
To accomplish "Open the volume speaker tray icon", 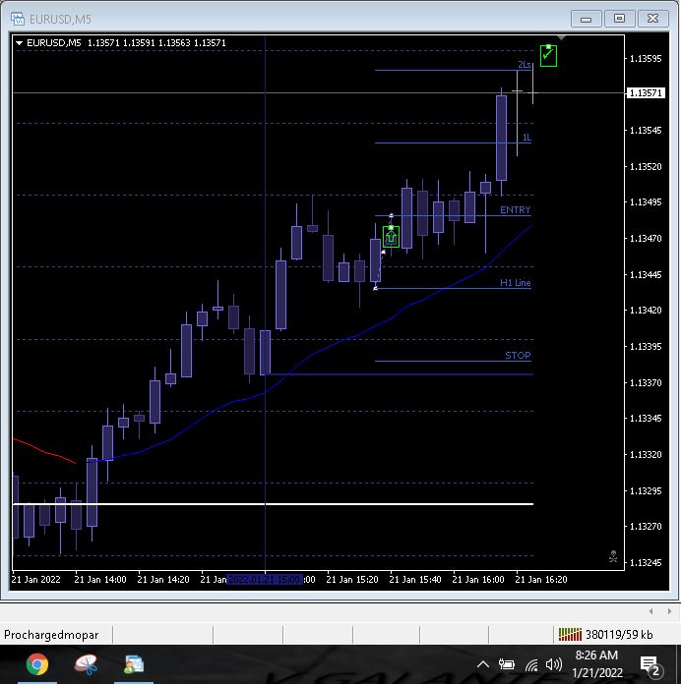I will [x=553, y=664].
